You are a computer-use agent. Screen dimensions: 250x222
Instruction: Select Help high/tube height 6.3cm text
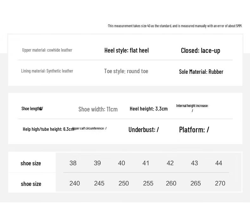[x=48, y=129]
